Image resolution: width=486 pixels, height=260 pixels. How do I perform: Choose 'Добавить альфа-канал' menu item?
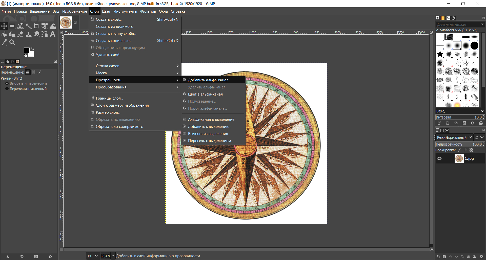click(x=213, y=80)
